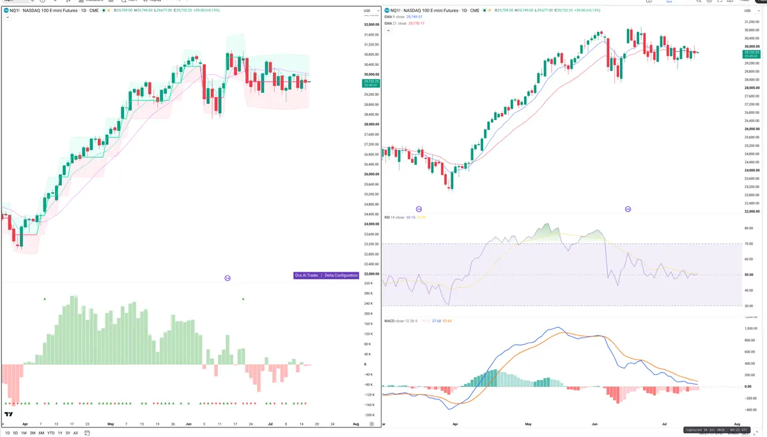Click green market status dot in right chart

[x=484, y=10]
